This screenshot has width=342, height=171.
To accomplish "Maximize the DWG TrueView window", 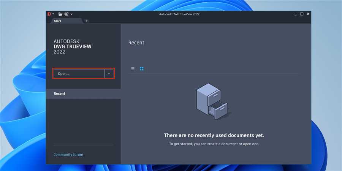I will tap(302, 14).
